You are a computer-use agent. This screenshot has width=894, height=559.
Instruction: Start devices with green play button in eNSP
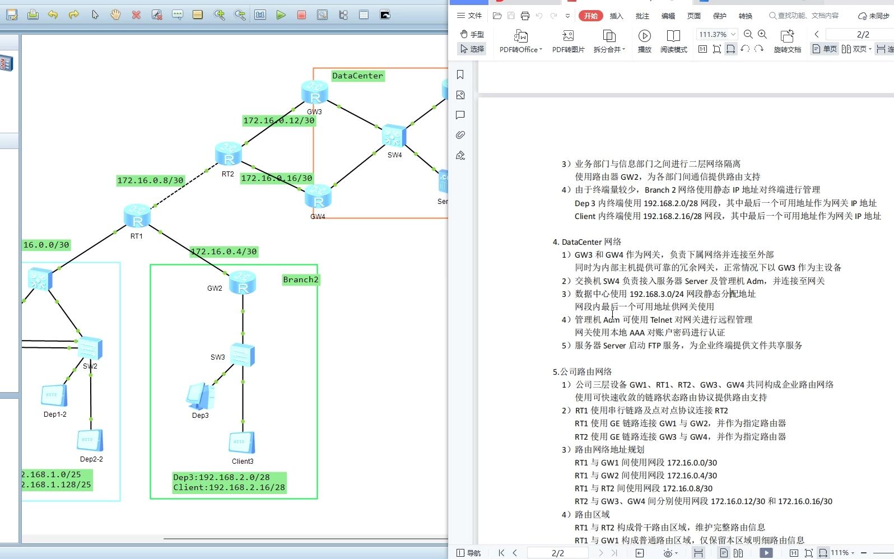281,15
